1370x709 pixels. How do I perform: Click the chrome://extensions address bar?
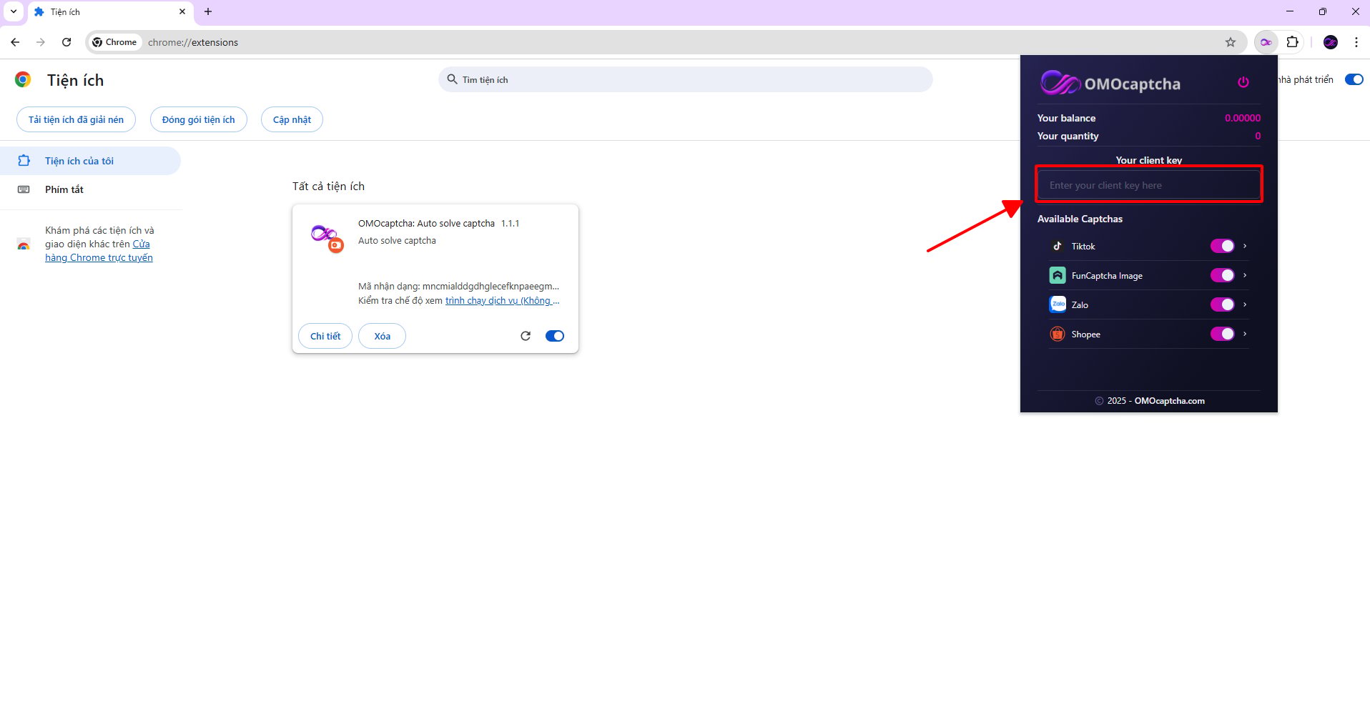pyautogui.click(x=666, y=42)
